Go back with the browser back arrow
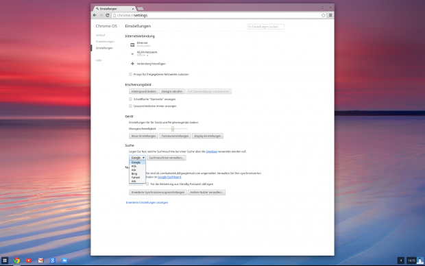 pos(95,15)
